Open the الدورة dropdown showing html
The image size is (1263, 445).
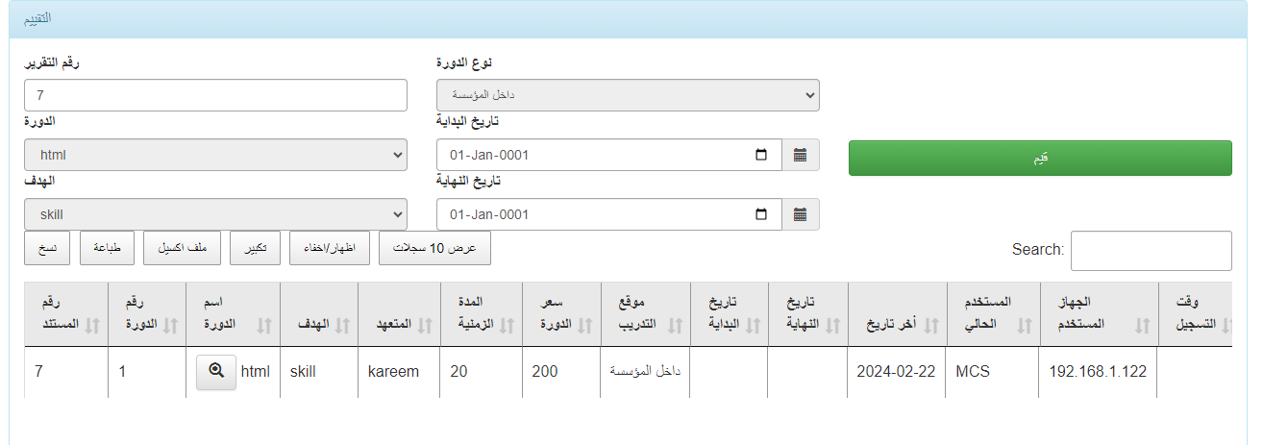pos(215,155)
